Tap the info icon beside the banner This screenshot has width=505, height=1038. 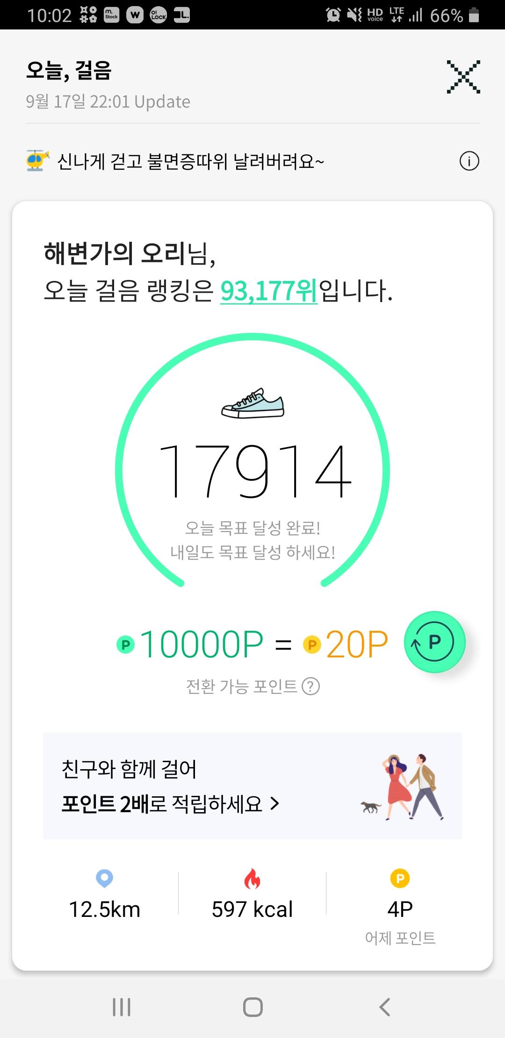(469, 162)
